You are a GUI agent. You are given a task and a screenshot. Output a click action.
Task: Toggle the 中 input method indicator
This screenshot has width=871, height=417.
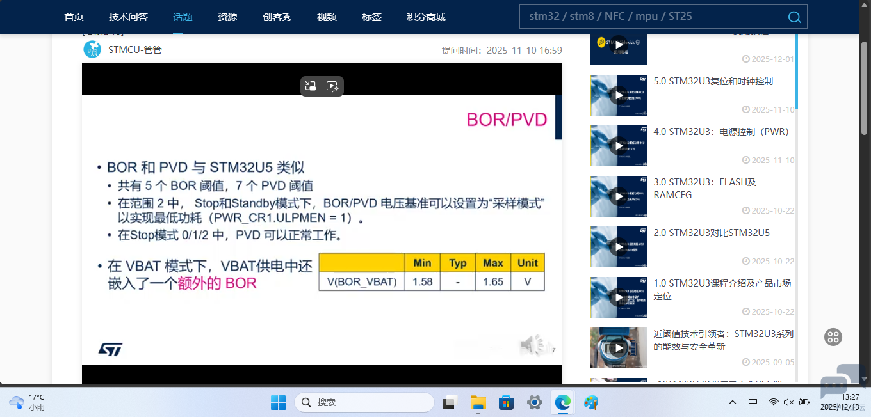coord(753,402)
